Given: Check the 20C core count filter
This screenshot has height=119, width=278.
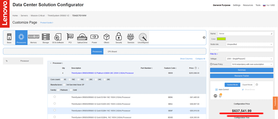Looking at the screenshot, I should pyautogui.click(x=87, y=79).
